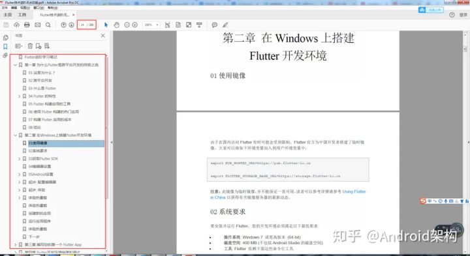Click the read mode toolbar icon
This screenshot has height=256, width=470.
pos(199,25)
